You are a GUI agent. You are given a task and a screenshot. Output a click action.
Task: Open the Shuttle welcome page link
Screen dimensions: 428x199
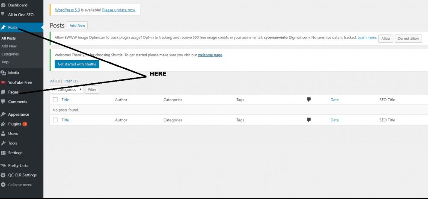tap(210, 55)
